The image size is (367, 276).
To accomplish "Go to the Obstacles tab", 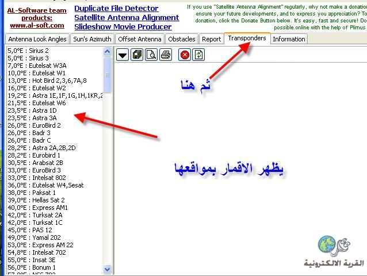I will (182, 39).
